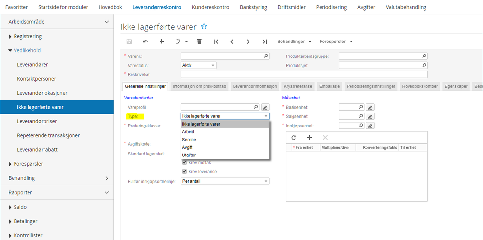The height and width of the screenshot is (240, 483).
Task: Collapse the Vedlikehold tree node
Action: 10,50
